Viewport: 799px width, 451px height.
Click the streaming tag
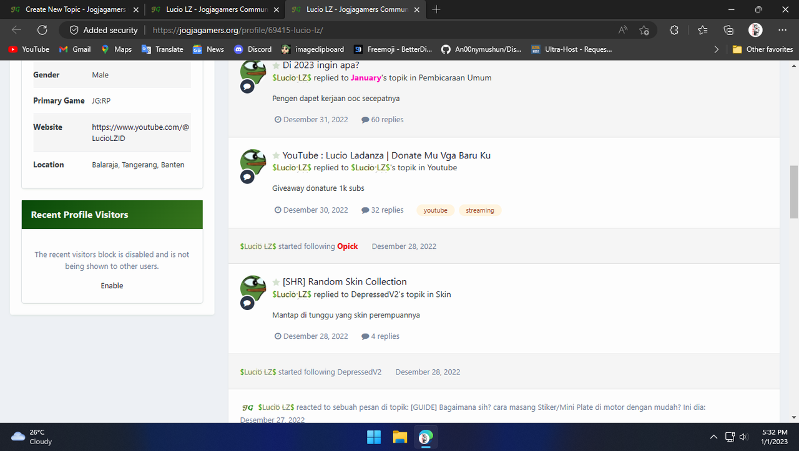[480, 210]
